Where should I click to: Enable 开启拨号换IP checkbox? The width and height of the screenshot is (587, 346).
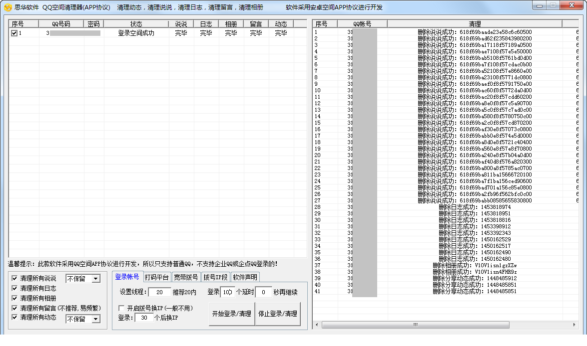(121, 308)
